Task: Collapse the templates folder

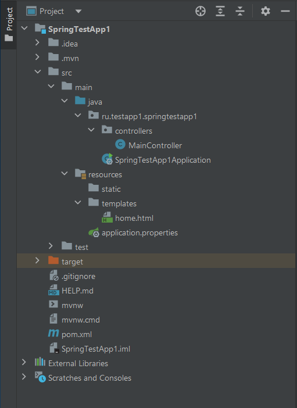Action: tap(77, 202)
